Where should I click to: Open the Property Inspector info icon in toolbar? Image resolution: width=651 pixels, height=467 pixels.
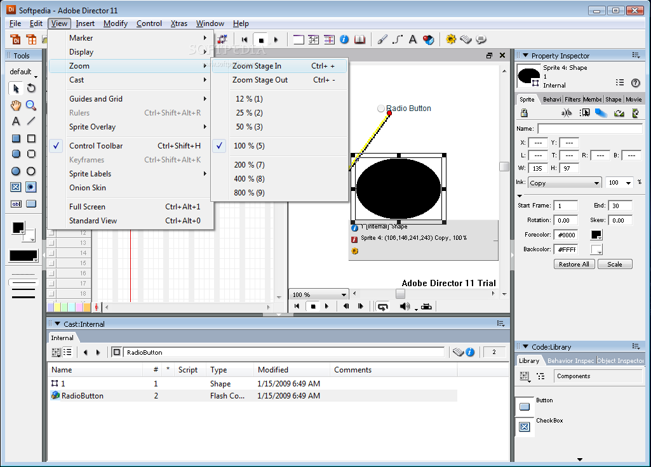[x=344, y=39]
